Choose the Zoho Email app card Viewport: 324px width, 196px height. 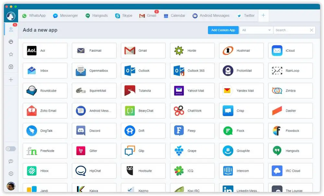pos(45,111)
